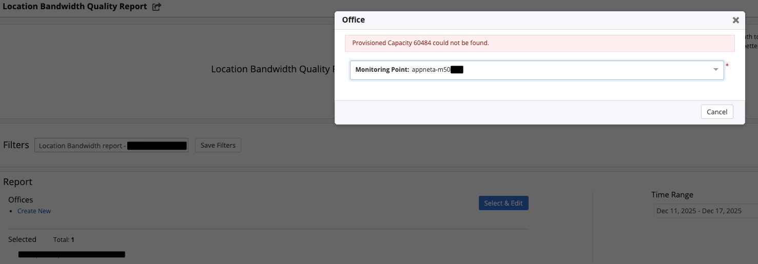Select the redacted office entry under Selected
This screenshot has width=758, height=264.
click(72, 254)
